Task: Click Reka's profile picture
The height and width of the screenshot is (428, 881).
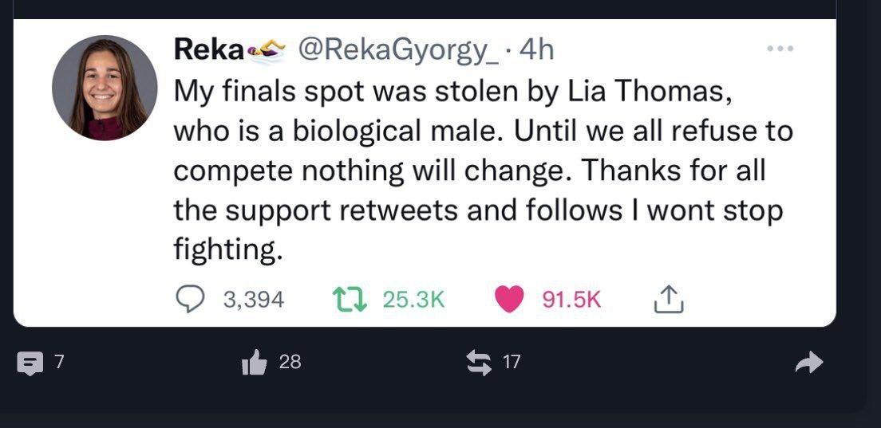Action: (105, 88)
